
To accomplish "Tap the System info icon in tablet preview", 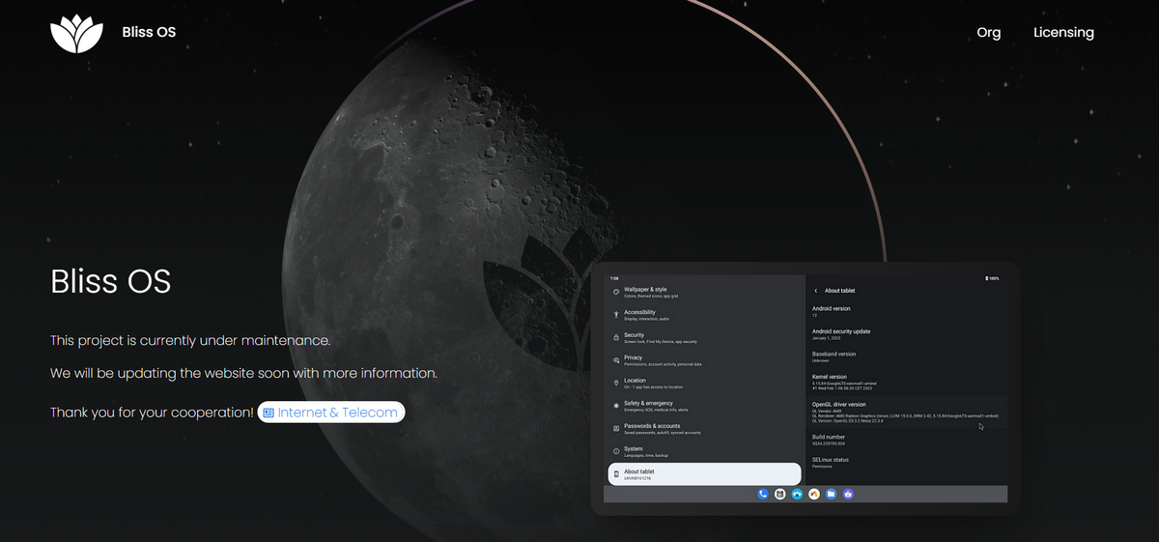I will (x=615, y=451).
